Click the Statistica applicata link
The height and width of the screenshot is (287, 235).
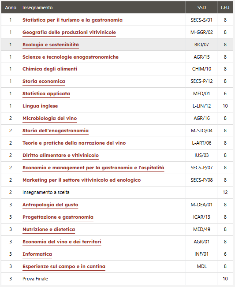(x=46, y=94)
